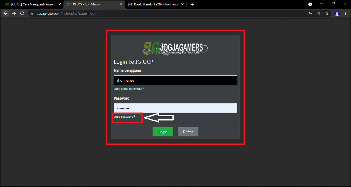
Task: Close the [GUIDE] Cara Mengganti Password tab
Action: pos(60,4)
